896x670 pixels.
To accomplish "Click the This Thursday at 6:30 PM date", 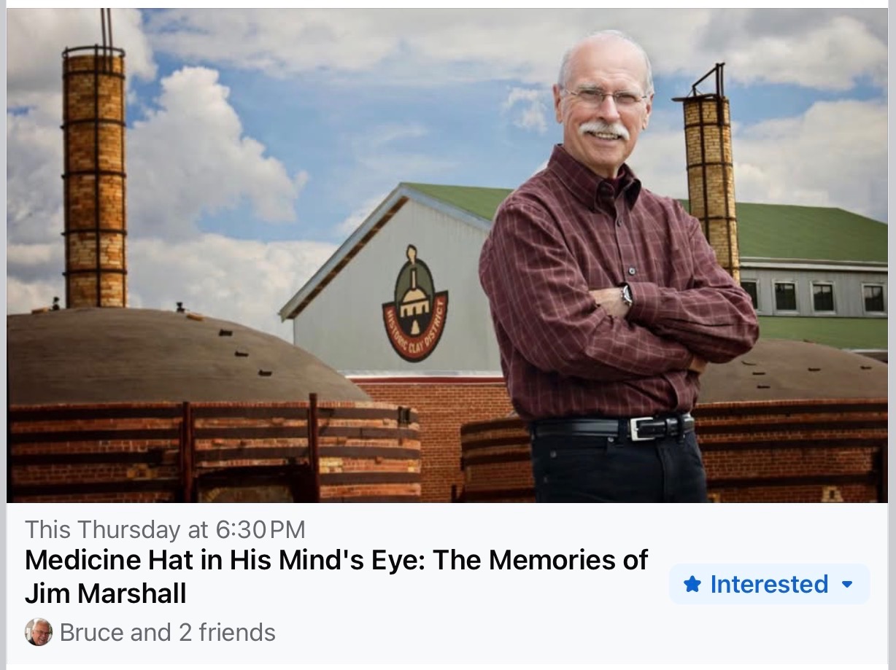I will click(x=165, y=529).
